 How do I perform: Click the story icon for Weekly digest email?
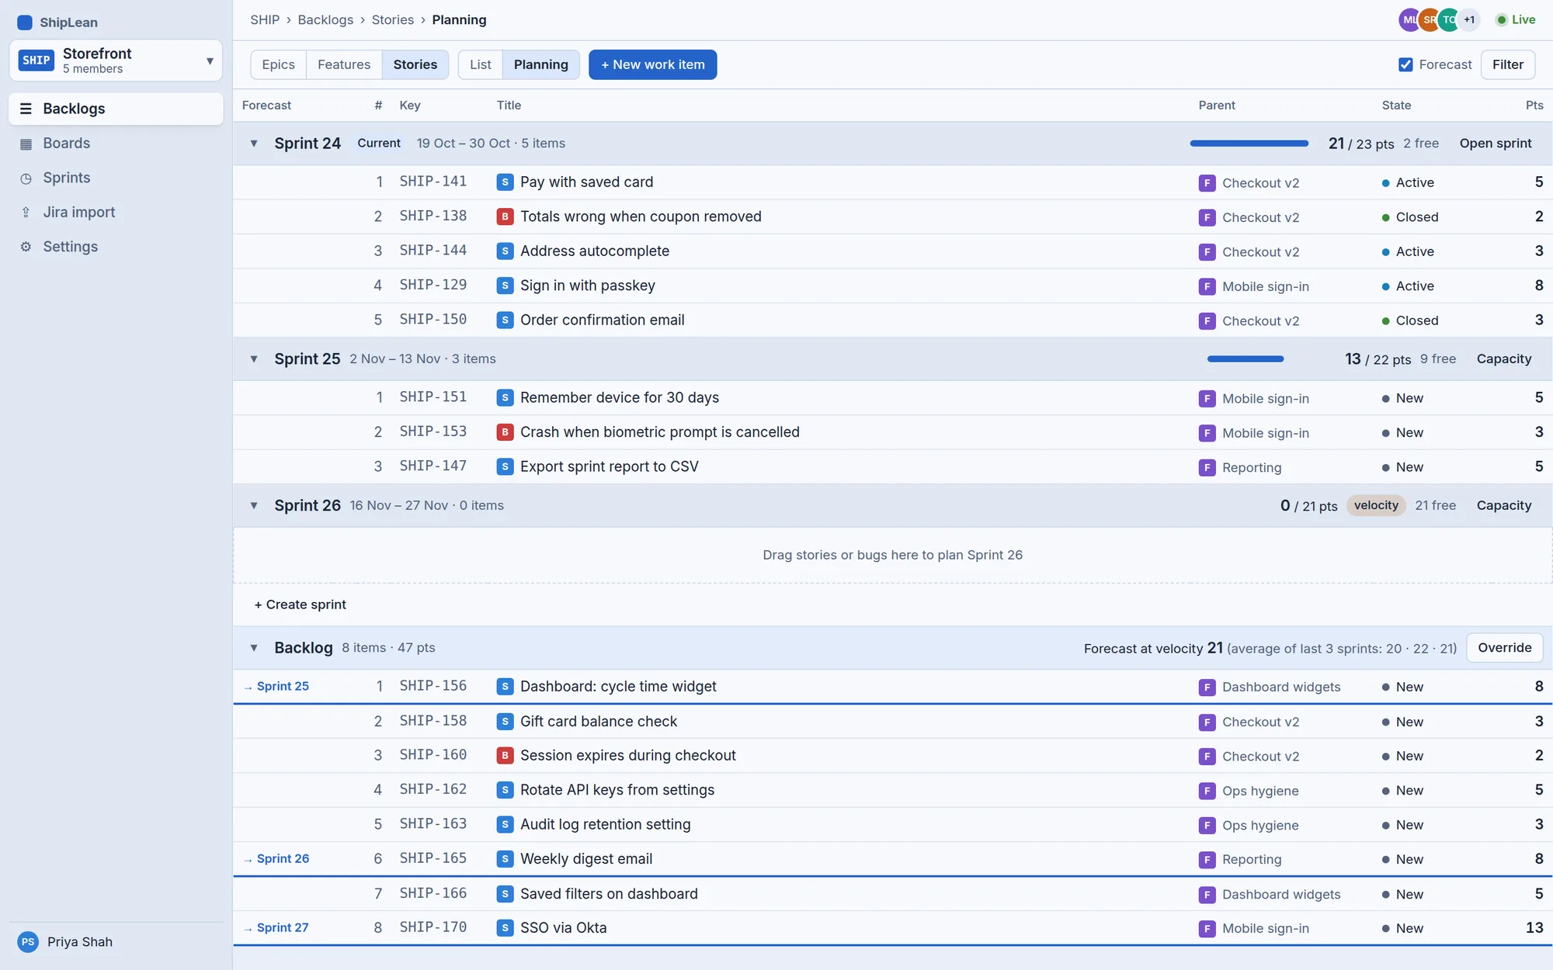[505, 859]
